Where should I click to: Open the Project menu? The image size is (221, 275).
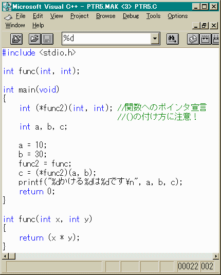[80, 16]
